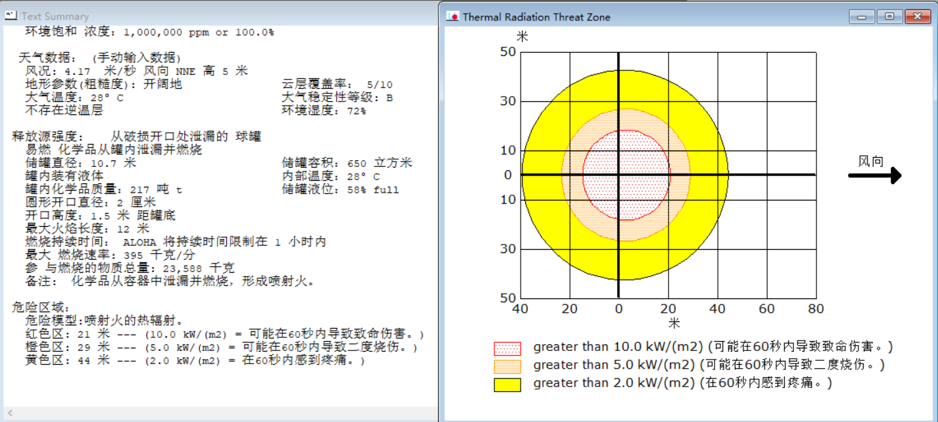Click the orange 5.0 kW legend swatch
Viewport: 938px width, 422px height.
pos(507,366)
